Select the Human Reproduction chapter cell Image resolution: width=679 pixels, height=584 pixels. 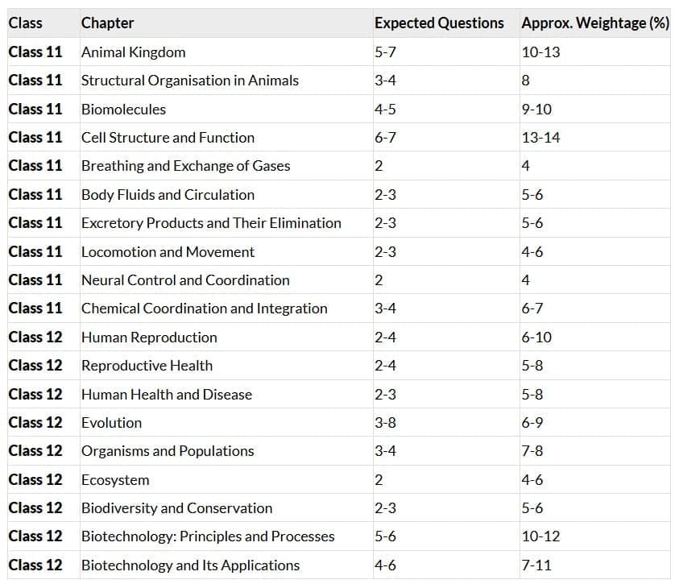pos(148,338)
